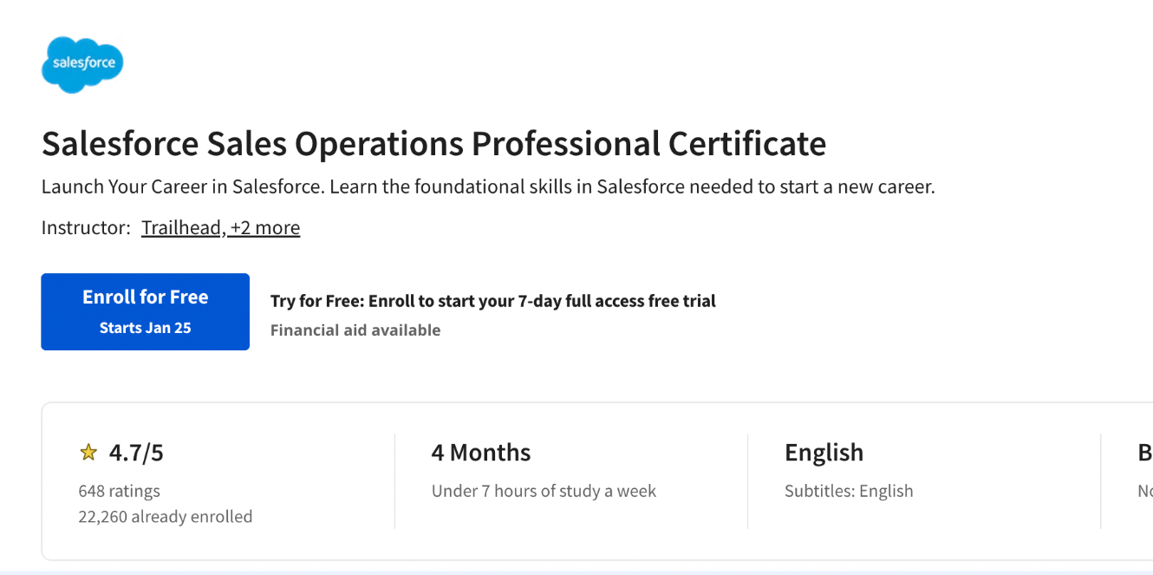Click the cut-off text below the B heading
The width and height of the screenshot is (1153, 575).
(x=1144, y=491)
